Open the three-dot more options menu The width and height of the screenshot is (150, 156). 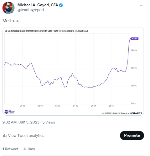coord(142,5)
